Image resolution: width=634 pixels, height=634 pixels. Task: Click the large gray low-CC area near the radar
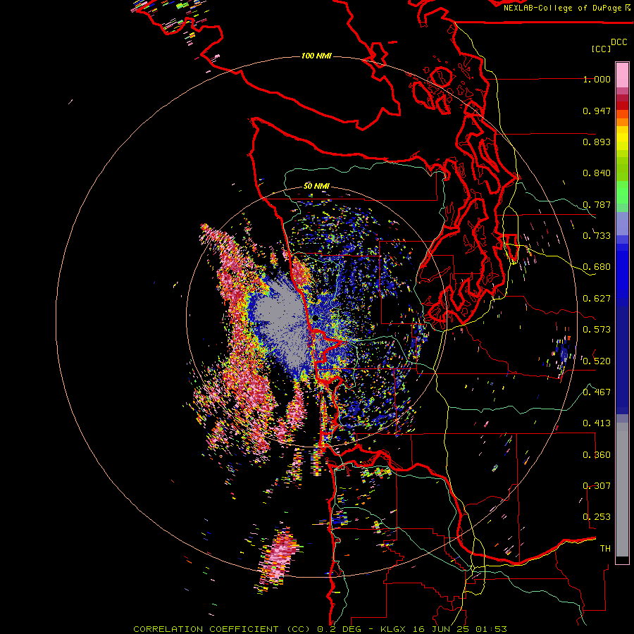(x=281, y=319)
